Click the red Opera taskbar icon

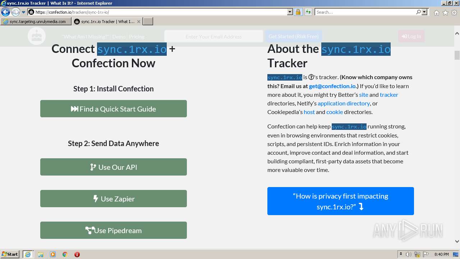pyautogui.click(x=77, y=254)
